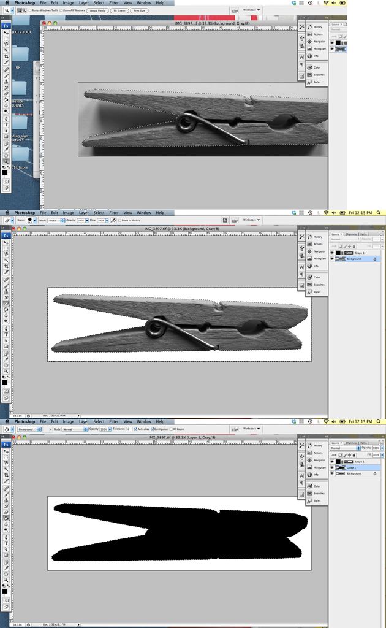Screen dimensions: 386x628
Task: Enable the Resize Windows To Fit checkbox
Action: tap(31, 10)
